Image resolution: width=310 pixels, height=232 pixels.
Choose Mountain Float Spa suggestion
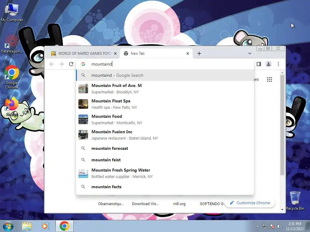165,104
